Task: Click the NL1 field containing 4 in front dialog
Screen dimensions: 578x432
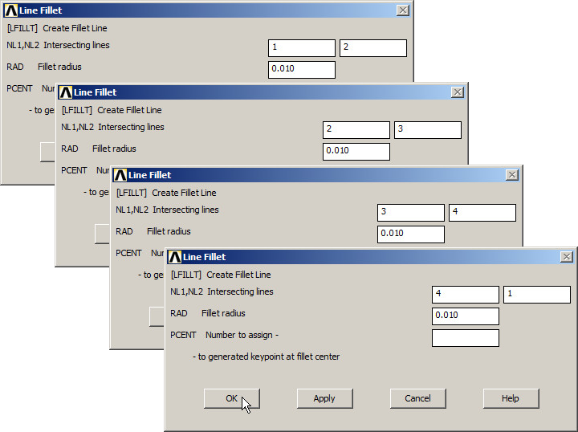Action: [465, 294]
